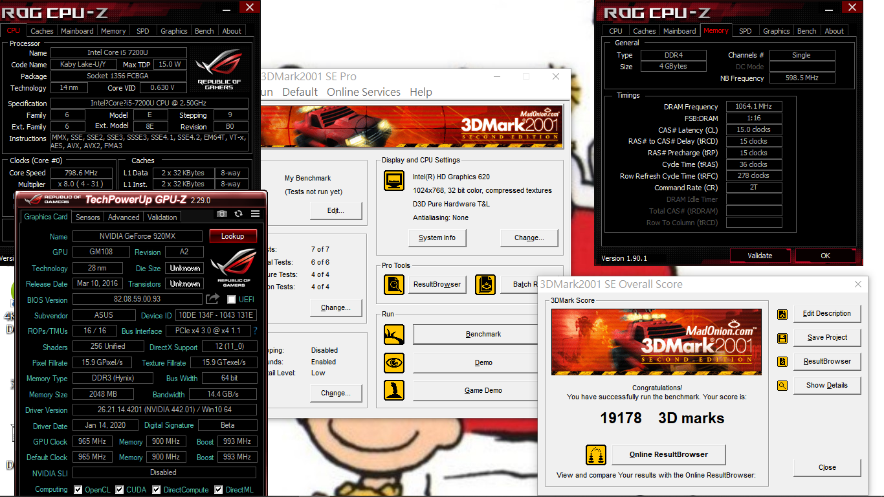Click the joystick icon beside Game Demo
Viewport: 884px width, 497px height.
point(394,390)
